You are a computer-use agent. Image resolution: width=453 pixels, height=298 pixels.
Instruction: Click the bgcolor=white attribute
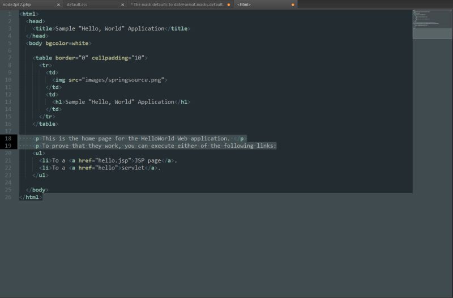[x=67, y=44]
